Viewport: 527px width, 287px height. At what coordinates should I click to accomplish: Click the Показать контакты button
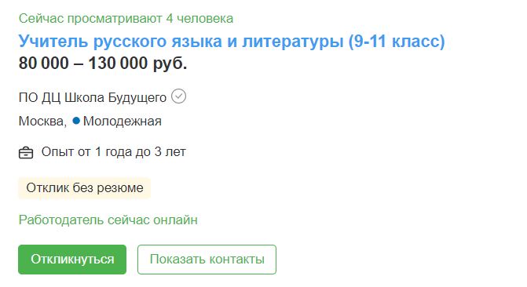tap(207, 260)
